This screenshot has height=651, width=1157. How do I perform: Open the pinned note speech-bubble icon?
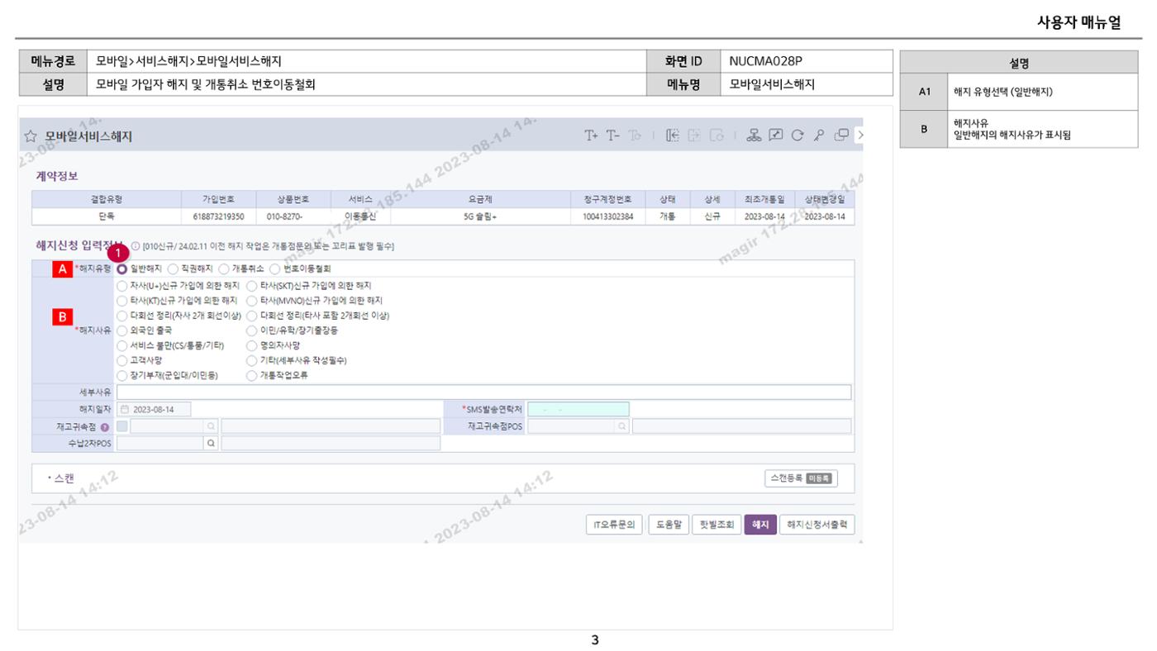pos(776,135)
